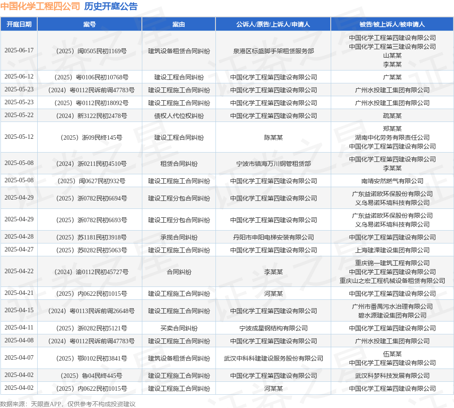Select plaintiff 丹阳市申阳电梯安装有限公司
This screenshot has height=408, width=454.
(273, 237)
